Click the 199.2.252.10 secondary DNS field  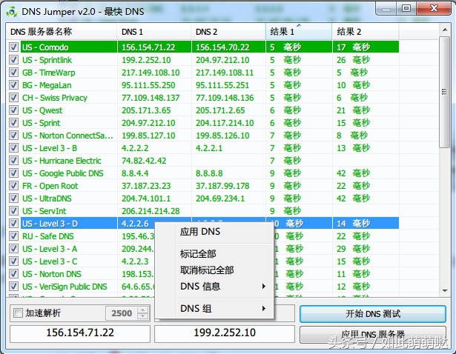click(225, 333)
